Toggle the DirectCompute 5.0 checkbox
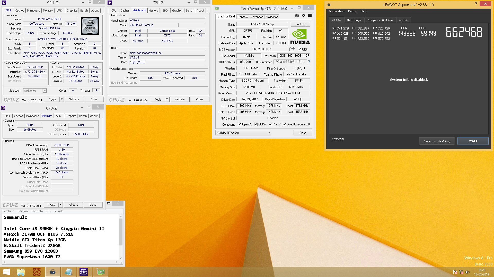 point(284,124)
